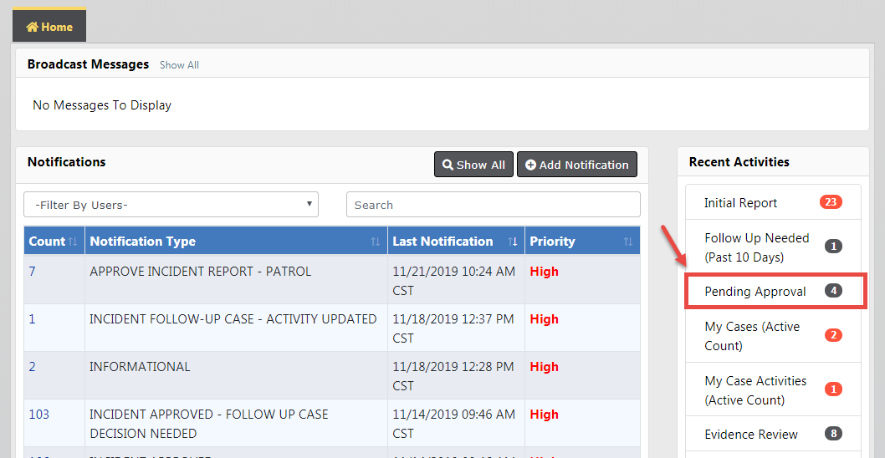Sort by Last Notification column arrows

513,242
